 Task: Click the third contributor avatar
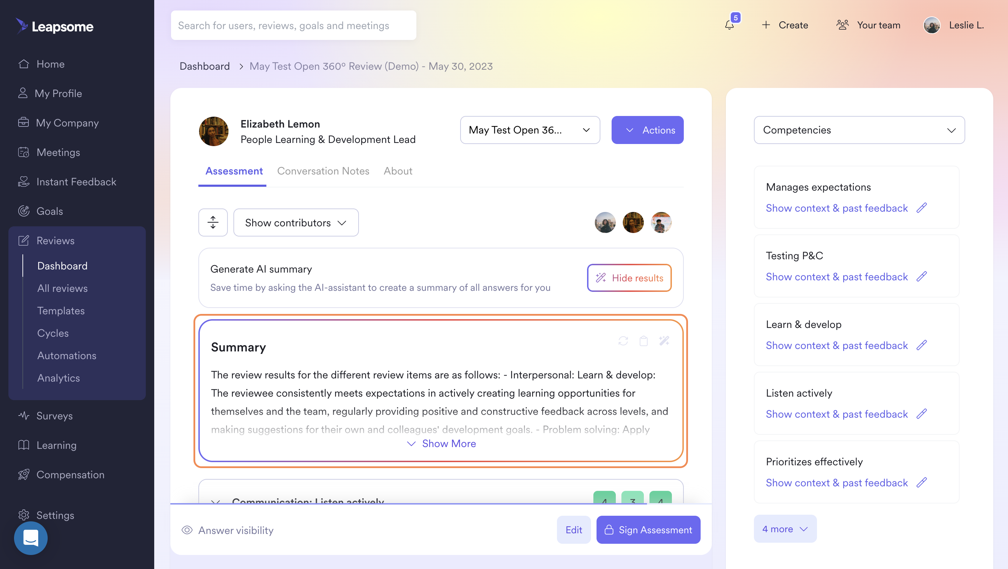661,222
